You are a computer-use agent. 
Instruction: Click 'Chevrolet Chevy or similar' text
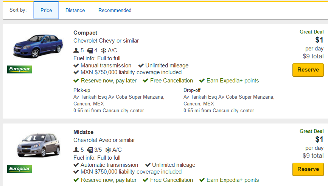coord(106,41)
